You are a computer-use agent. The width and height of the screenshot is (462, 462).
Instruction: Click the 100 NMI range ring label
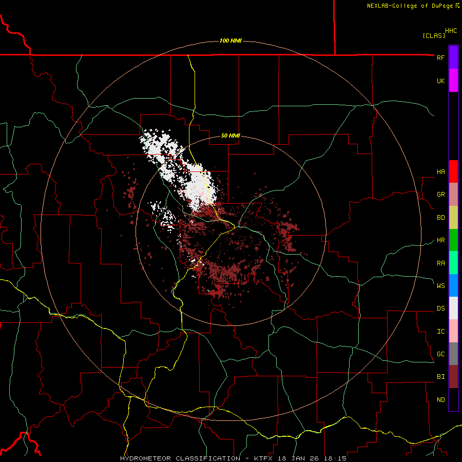click(230, 41)
